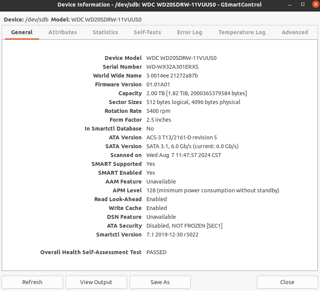Screen dimensions: 320x291
Task: Click the Device Model value in the info list
Action: click(x=181, y=58)
